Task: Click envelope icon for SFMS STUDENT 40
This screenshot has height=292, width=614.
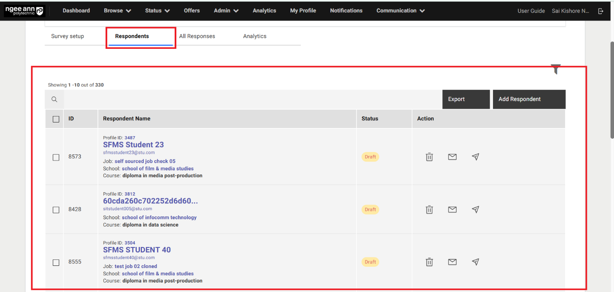Action: 452,262
